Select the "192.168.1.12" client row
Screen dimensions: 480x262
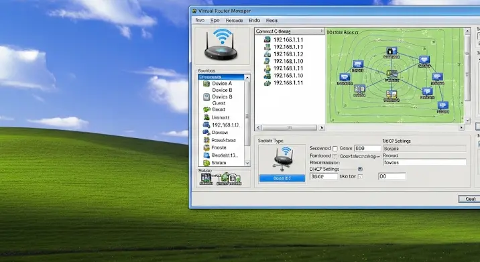click(x=288, y=54)
